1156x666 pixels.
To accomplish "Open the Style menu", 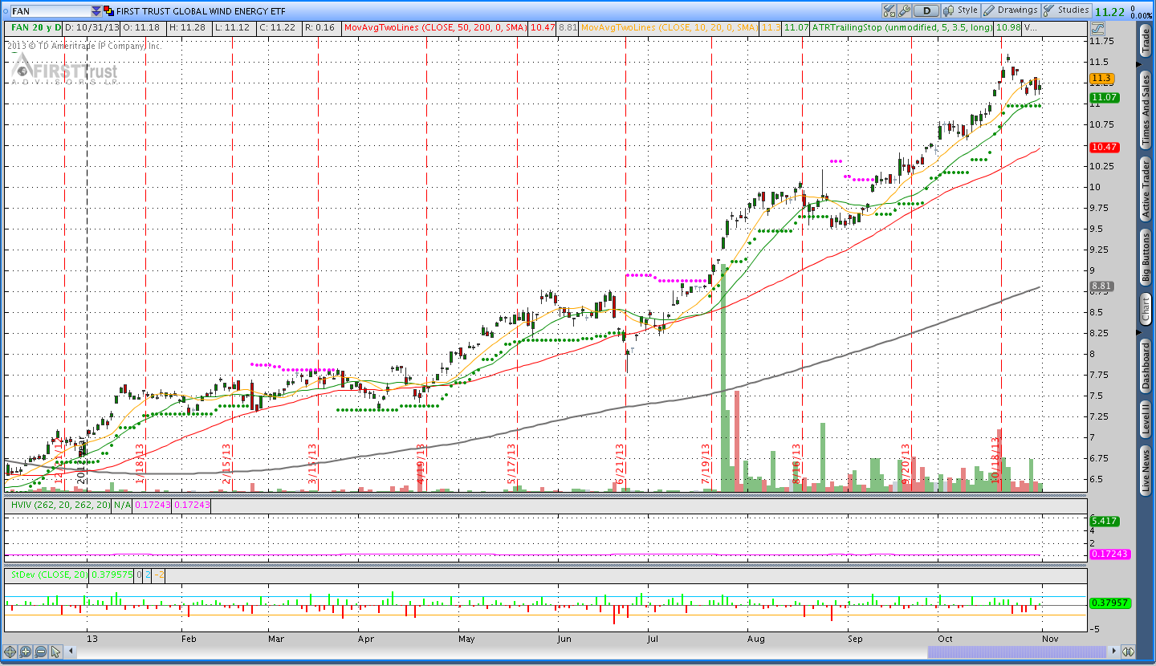I will tap(961, 10).
